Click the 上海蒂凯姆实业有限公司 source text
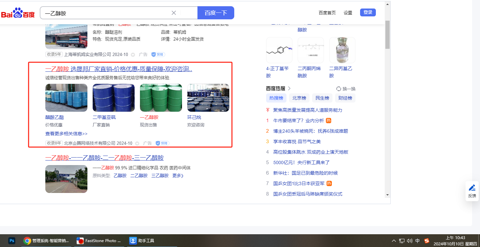Viewport: 480px width, 247px height. coord(87,54)
